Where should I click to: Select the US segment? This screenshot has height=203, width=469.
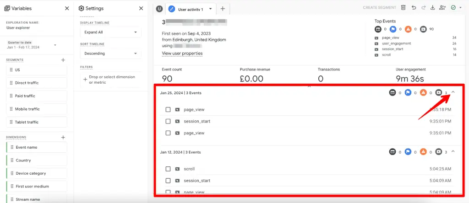pyautogui.click(x=37, y=70)
